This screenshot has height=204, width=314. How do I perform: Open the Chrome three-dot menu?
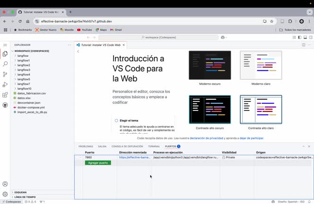(x=309, y=21)
